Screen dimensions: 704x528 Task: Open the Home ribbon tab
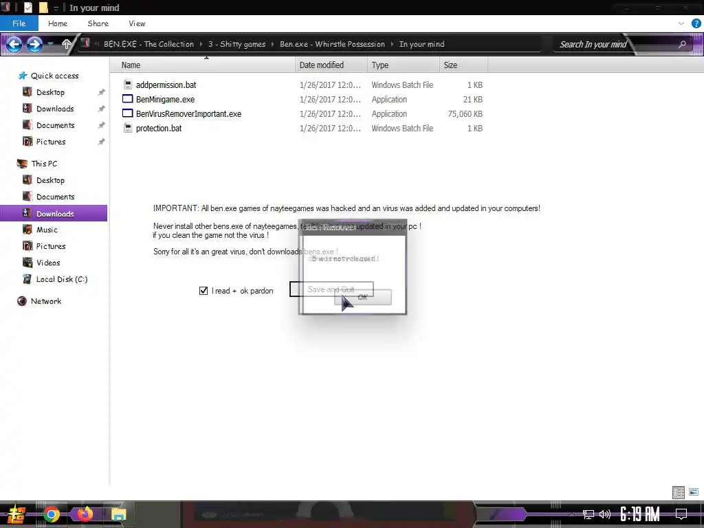pos(58,23)
